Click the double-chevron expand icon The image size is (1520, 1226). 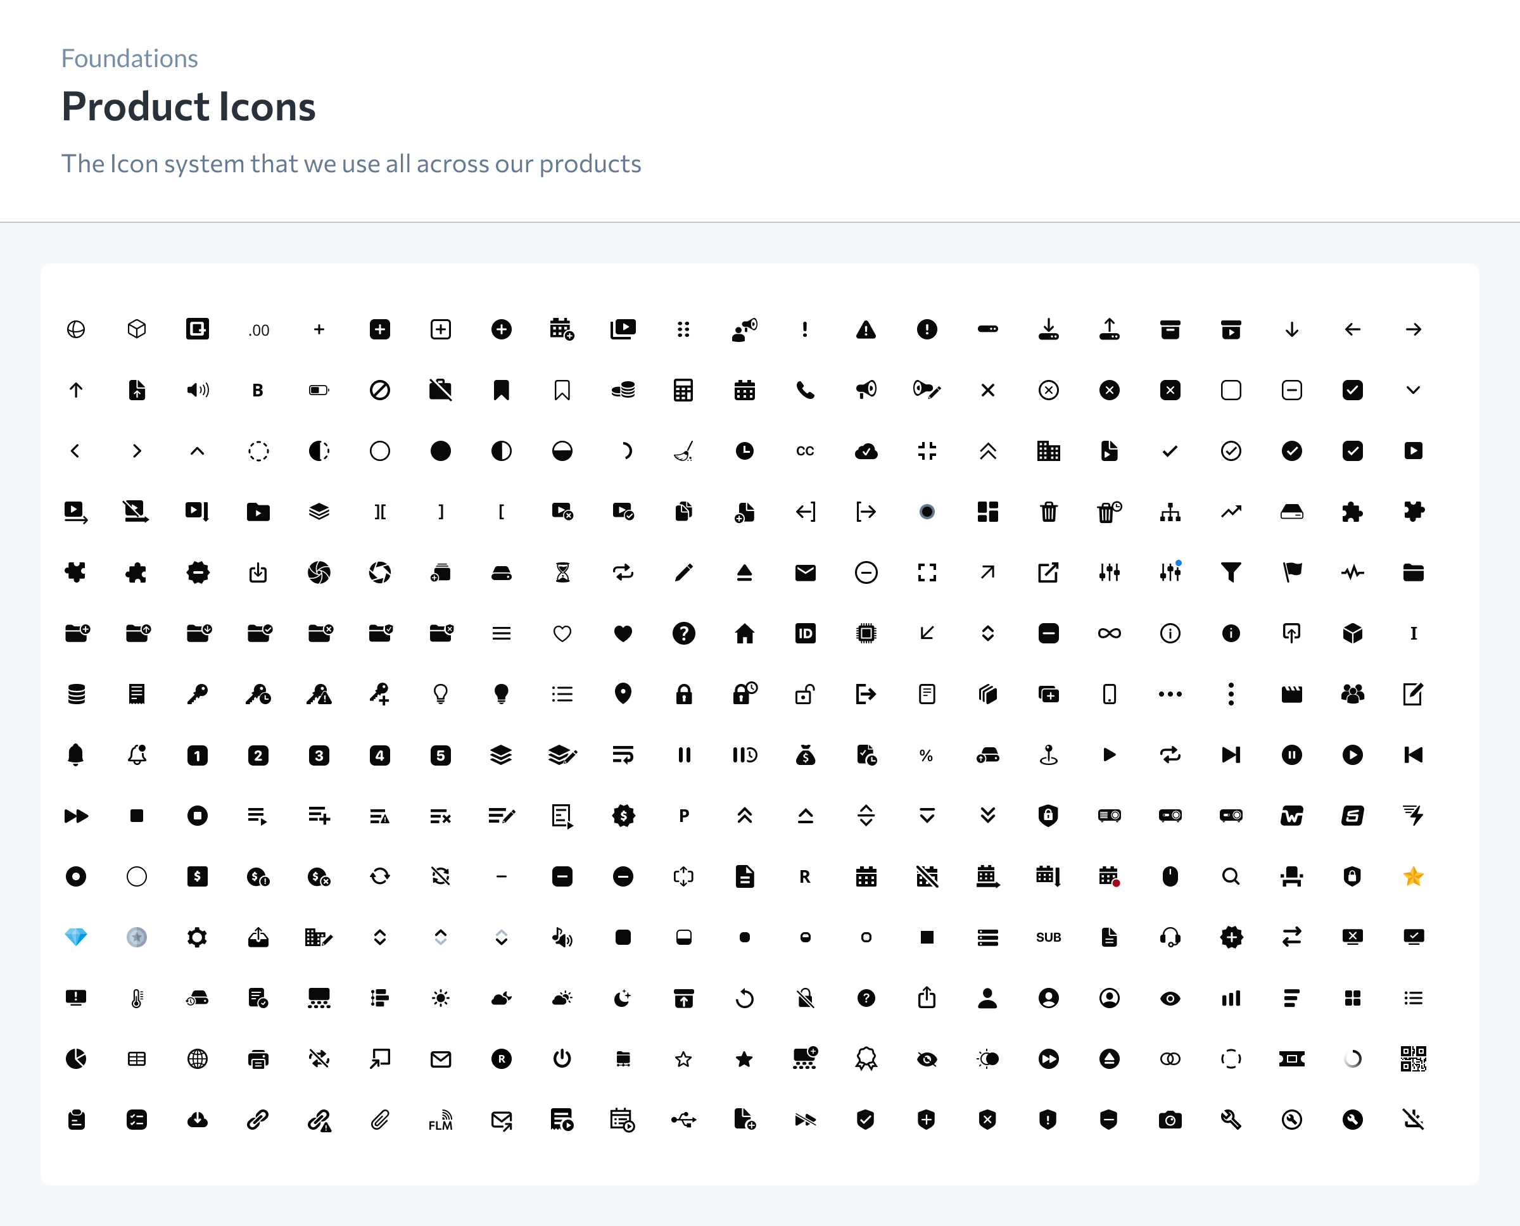[988, 451]
